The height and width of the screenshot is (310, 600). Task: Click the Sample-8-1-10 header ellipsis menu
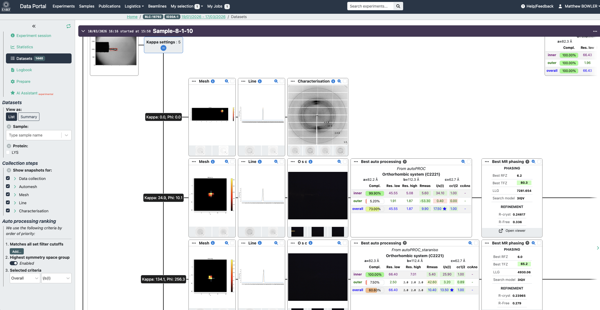[x=595, y=31]
